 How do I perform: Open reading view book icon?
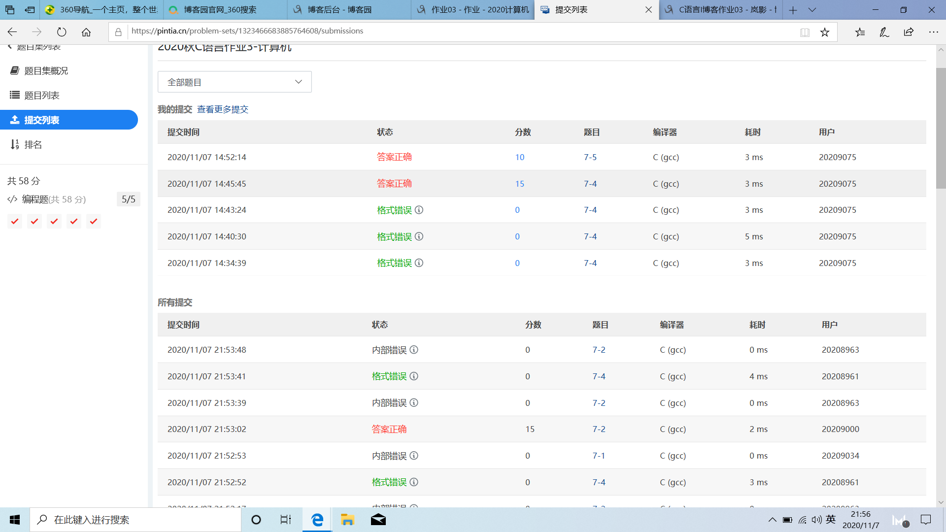805,32
